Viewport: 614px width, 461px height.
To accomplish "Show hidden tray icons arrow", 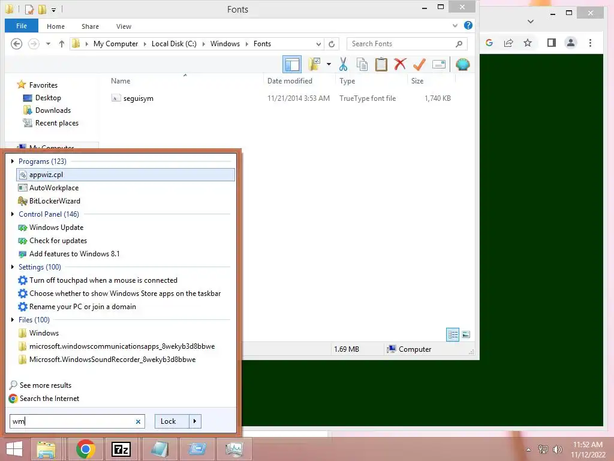I will 528,450.
